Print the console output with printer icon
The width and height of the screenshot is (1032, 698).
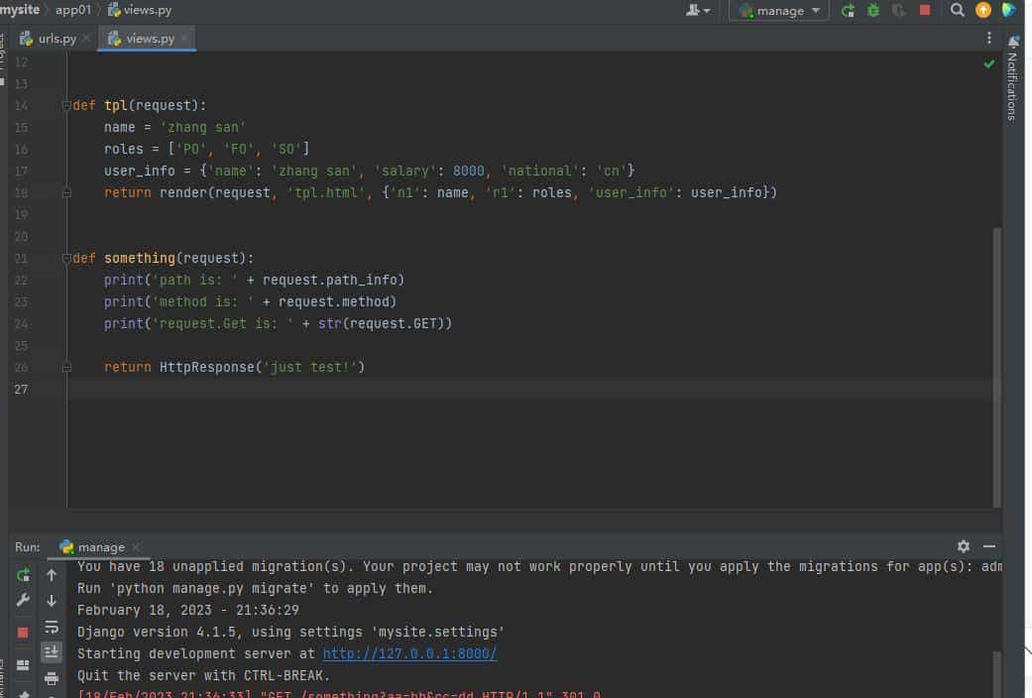(52, 678)
